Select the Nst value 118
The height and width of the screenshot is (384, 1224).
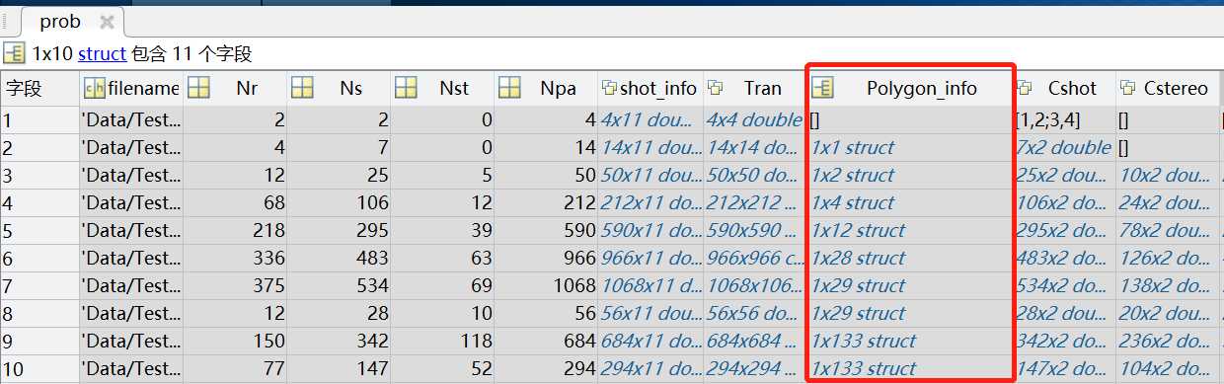(x=442, y=341)
